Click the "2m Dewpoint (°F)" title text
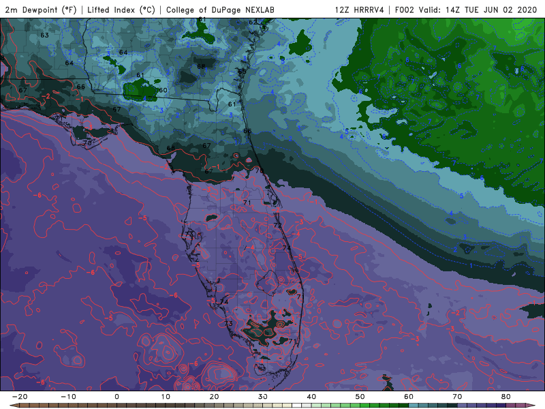Screen dimensions: 545x409 click(x=41, y=10)
